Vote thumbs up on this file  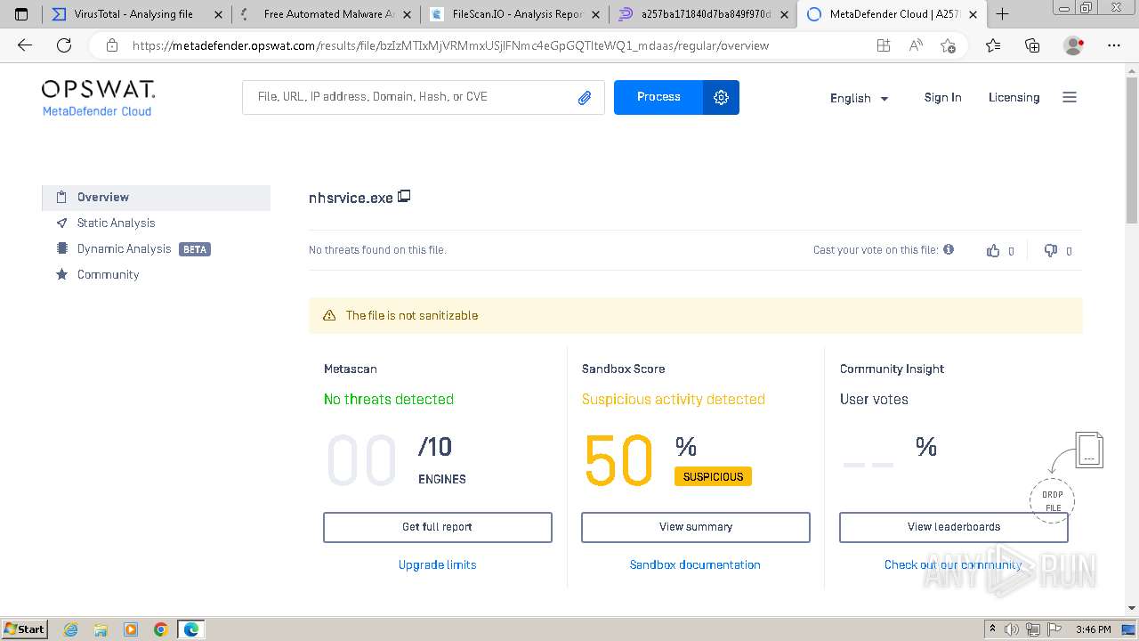pos(993,251)
